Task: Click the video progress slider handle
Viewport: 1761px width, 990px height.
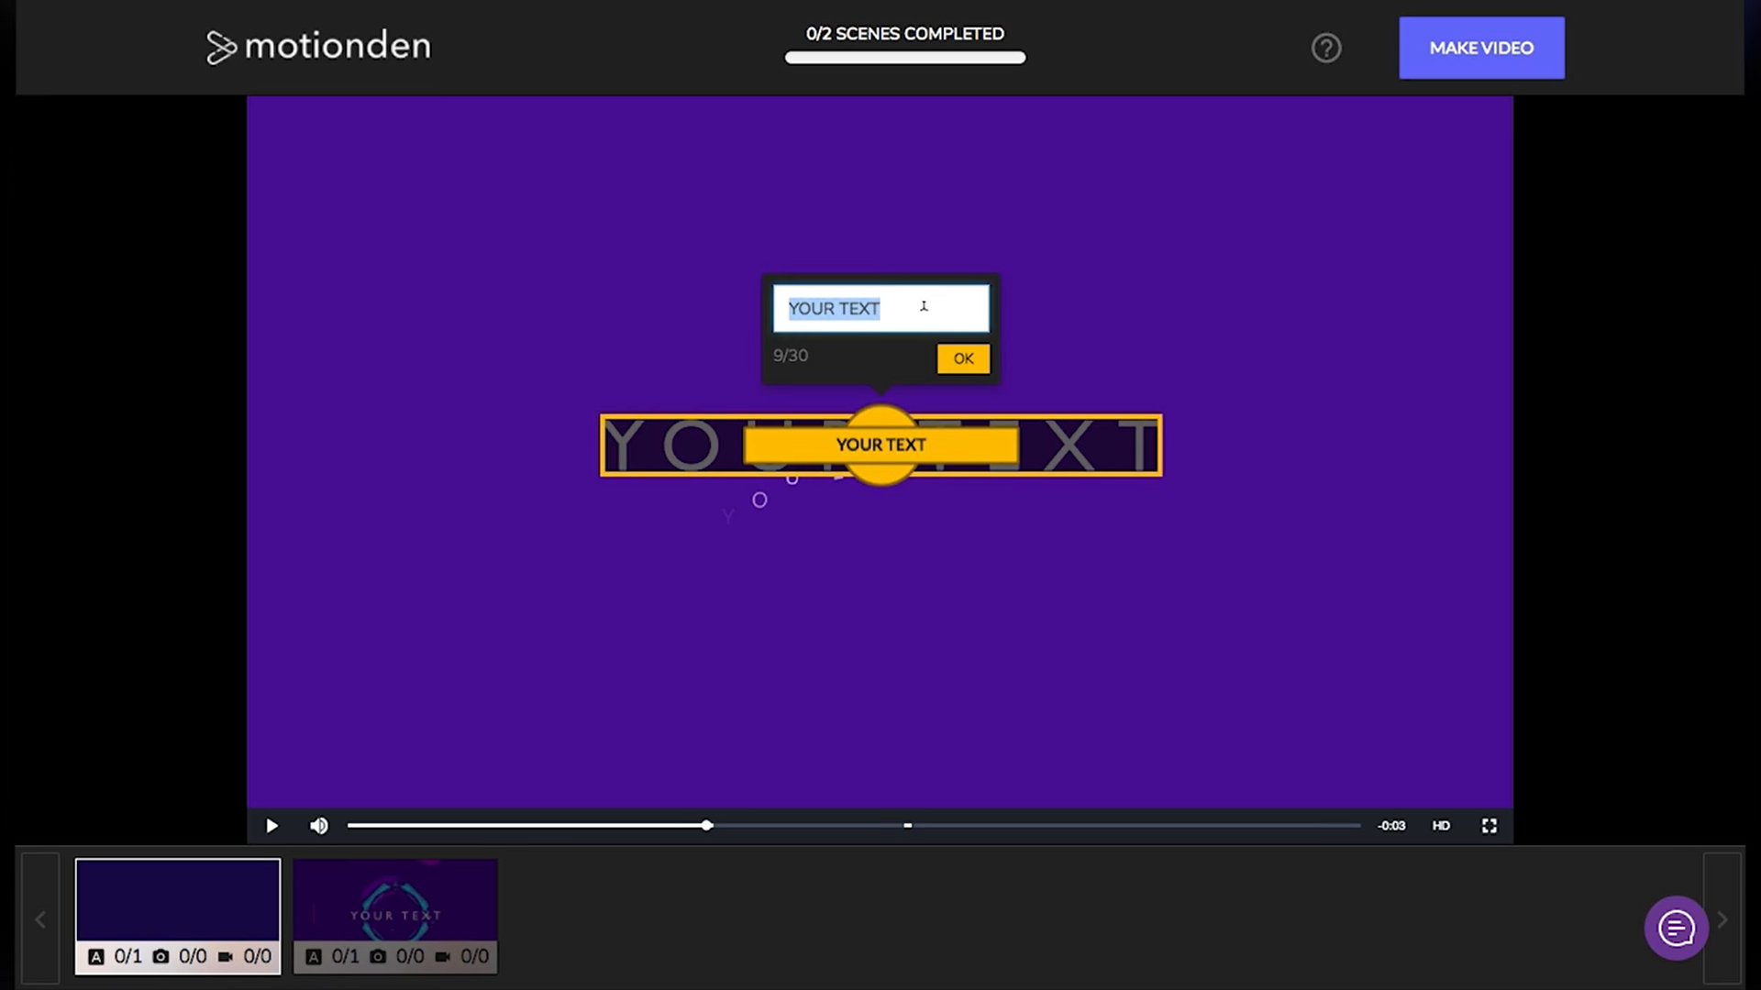Action: pyautogui.click(x=707, y=826)
